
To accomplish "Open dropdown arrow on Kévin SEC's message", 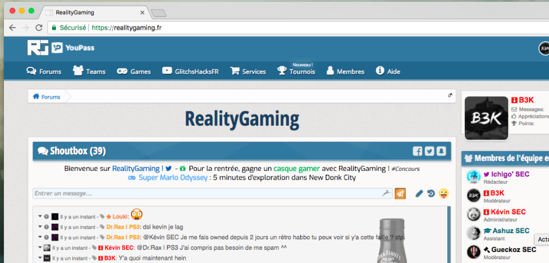I will pyautogui.click(x=40, y=248).
